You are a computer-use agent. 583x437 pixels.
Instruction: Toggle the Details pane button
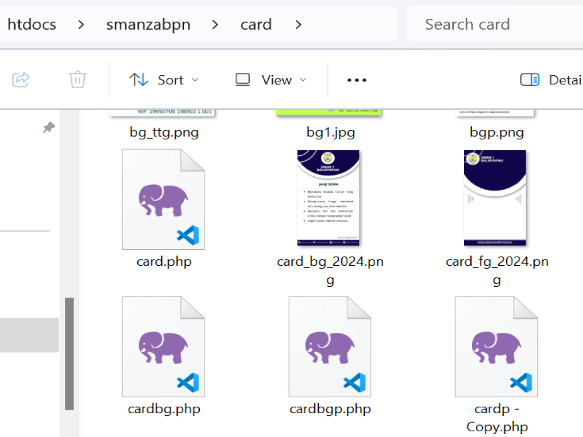point(551,80)
